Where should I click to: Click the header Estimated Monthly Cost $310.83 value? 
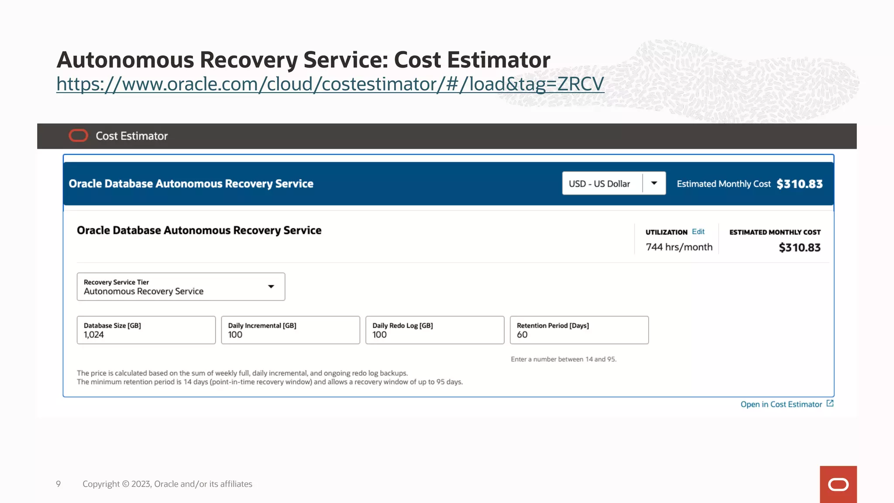coord(799,184)
